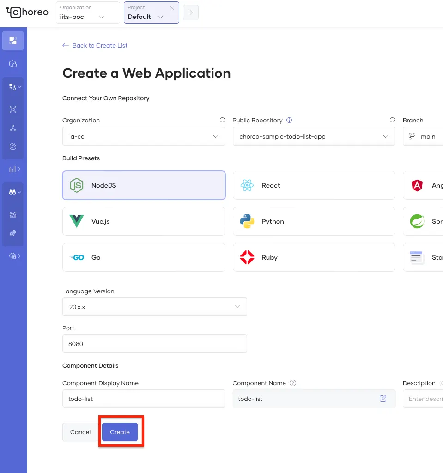Click the static page logo

417,257
